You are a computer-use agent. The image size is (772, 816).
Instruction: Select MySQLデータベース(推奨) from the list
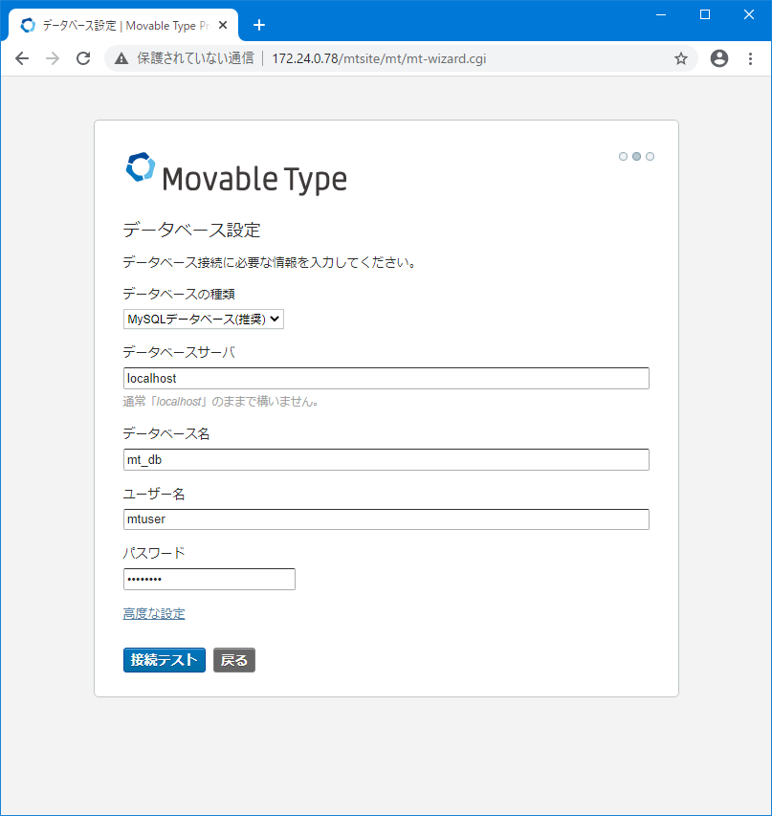click(191, 319)
